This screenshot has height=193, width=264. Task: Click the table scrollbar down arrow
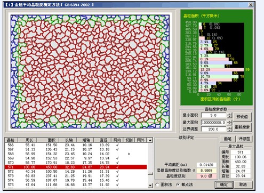tap(150, 186)
